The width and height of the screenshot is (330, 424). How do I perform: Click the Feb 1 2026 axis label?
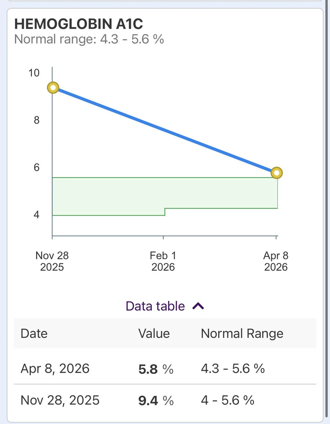pos(163,261)
